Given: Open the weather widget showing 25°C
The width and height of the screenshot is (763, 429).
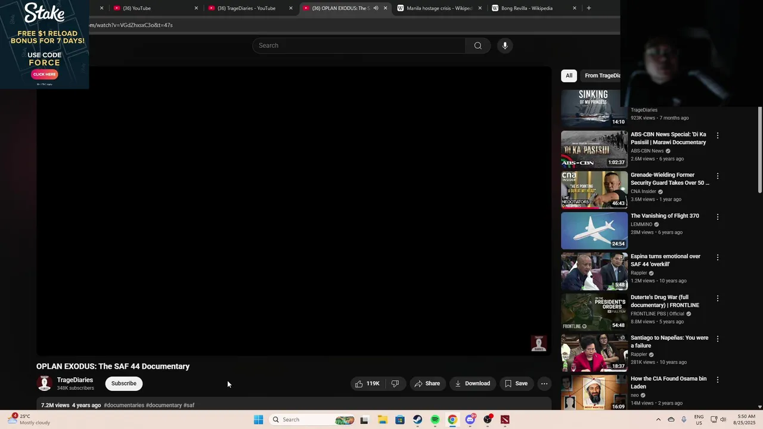Looking at the screenshot, I should (30, 419).
